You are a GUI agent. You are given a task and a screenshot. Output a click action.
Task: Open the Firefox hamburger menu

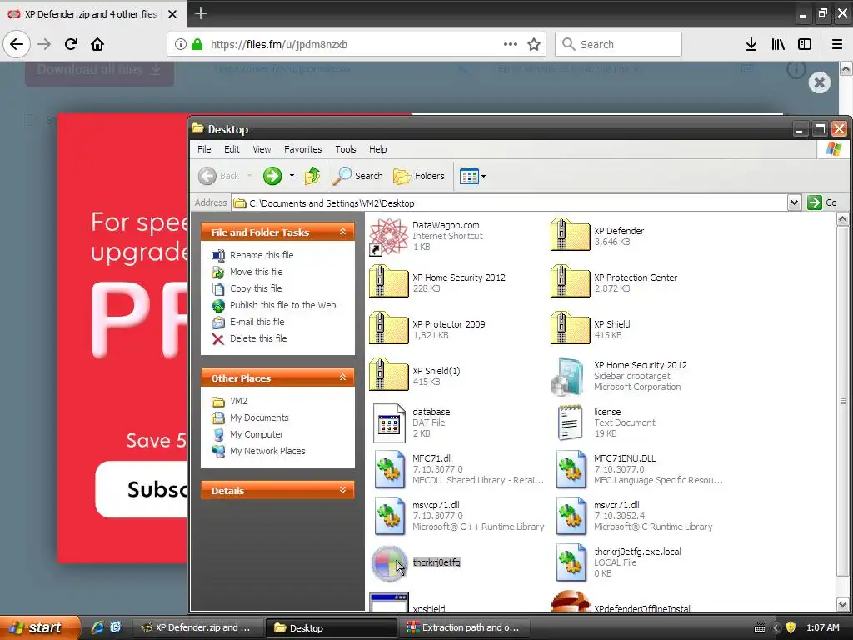837,44
